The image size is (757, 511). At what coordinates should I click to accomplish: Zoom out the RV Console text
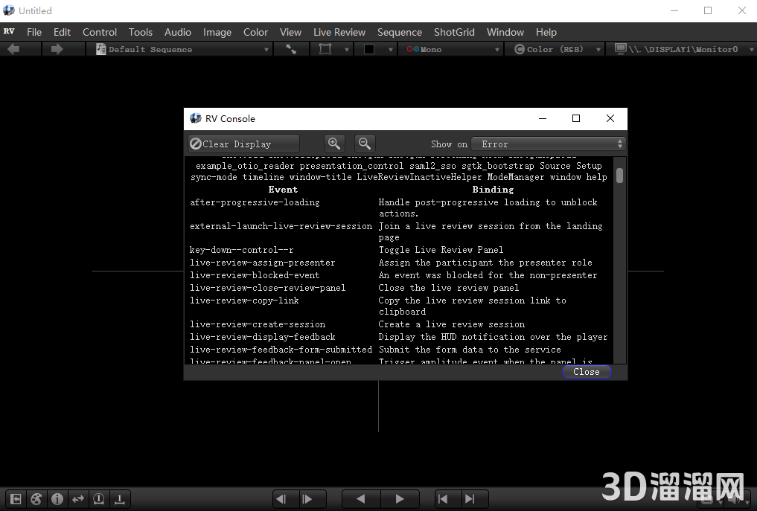[365, 144]
